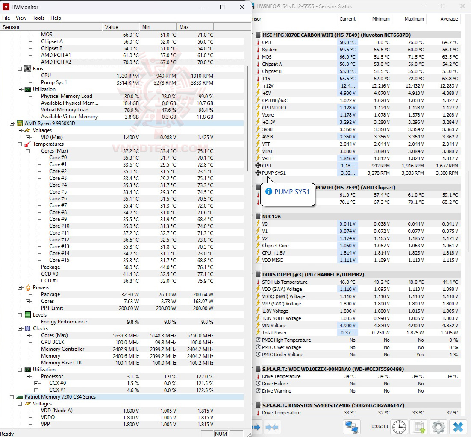Image resolution: width=471 pixels, height=437 pixels.
Task: Expand the Cores node under Powers
Action: click(28, 301)
